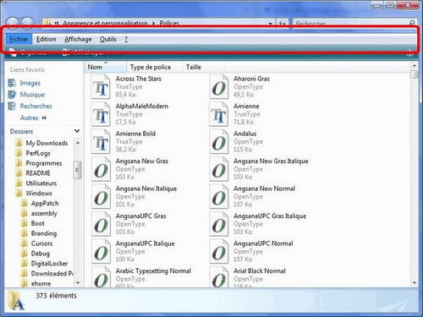423x317 pixels.
Task: Collapse the Dossiers folder pane
Action: [77, 131]
